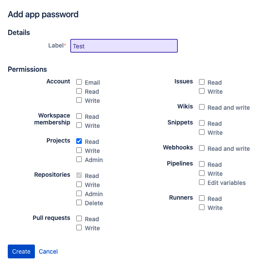Check Pipelines Edit variables checkbox
Viewport: 264px width, 264px height.
pyautogui.click(x=202, y=182)
